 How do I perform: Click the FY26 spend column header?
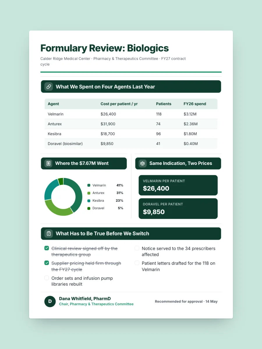pos(195,104)
